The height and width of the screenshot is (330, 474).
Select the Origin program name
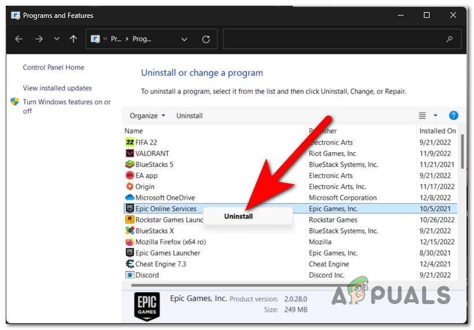145,187
